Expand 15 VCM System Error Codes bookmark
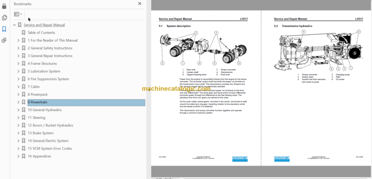Screen dimensions: 372x179 click(x=18, y=149)
